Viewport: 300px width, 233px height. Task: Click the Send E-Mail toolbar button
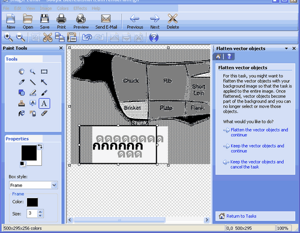pyautogui.click(x=106, y=22)
